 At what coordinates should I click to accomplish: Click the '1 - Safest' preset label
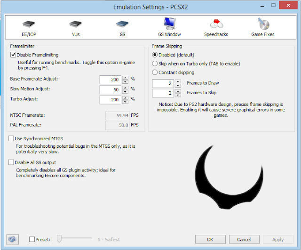pyautogui.click(x=109, y=240)
